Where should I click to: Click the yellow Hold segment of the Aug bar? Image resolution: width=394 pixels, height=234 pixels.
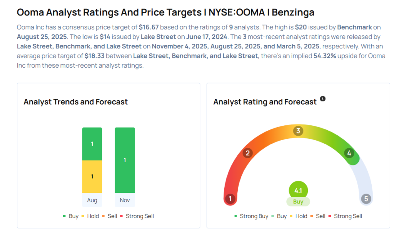click(92, 176)
